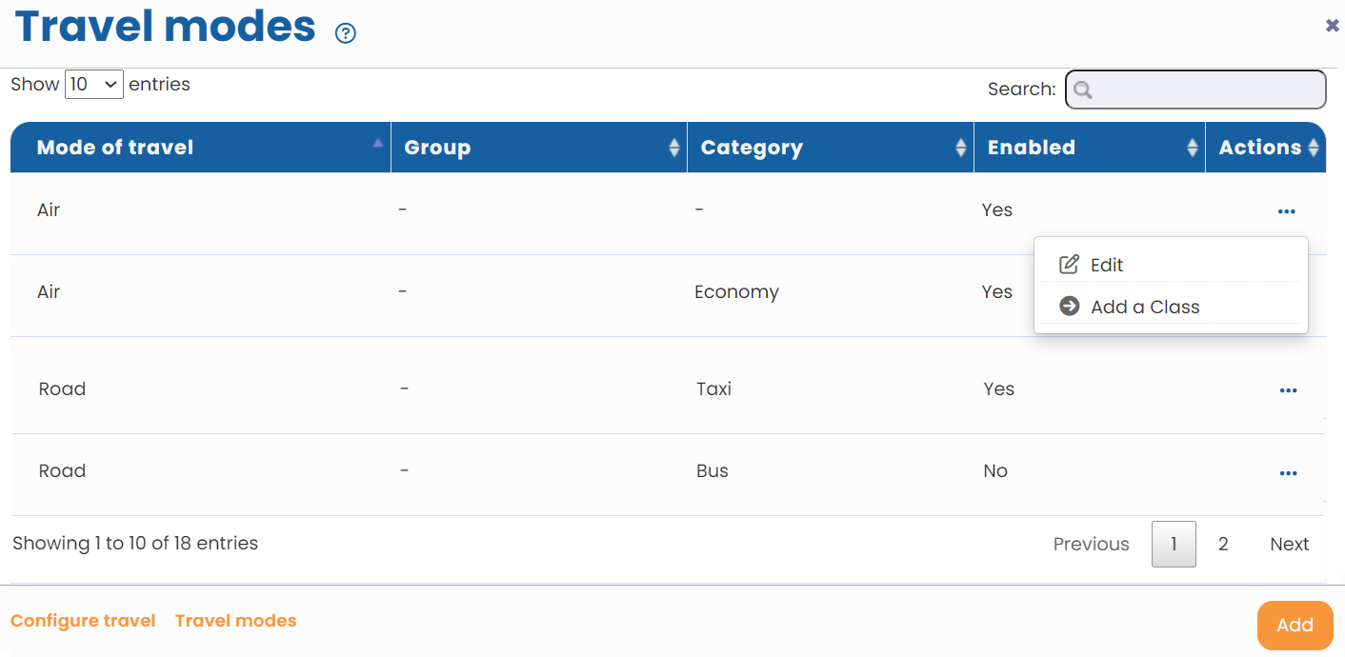
Task: Click the Add a Class arrow icon
Action: click(x=1069, y=307)
